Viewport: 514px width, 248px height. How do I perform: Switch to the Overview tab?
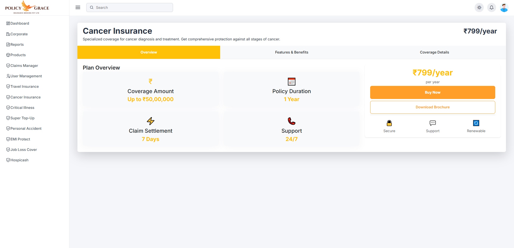click(149, 52)
